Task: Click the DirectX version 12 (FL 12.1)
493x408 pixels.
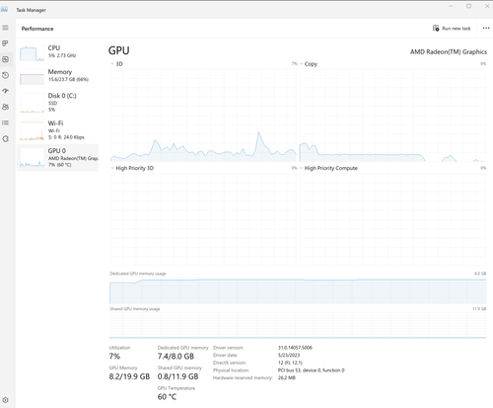Action: pyautogui.click(x=290, y=363)
